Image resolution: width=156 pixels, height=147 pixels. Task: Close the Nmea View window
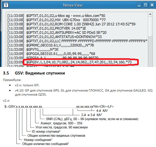(x=152, y=5)
